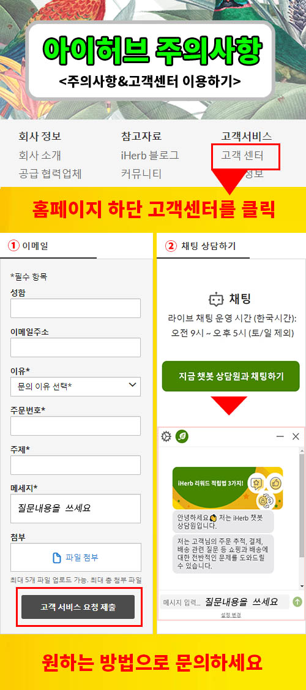
Task: Click the 고객 서비스 요청 제출 button
Action: coord(78,607)
